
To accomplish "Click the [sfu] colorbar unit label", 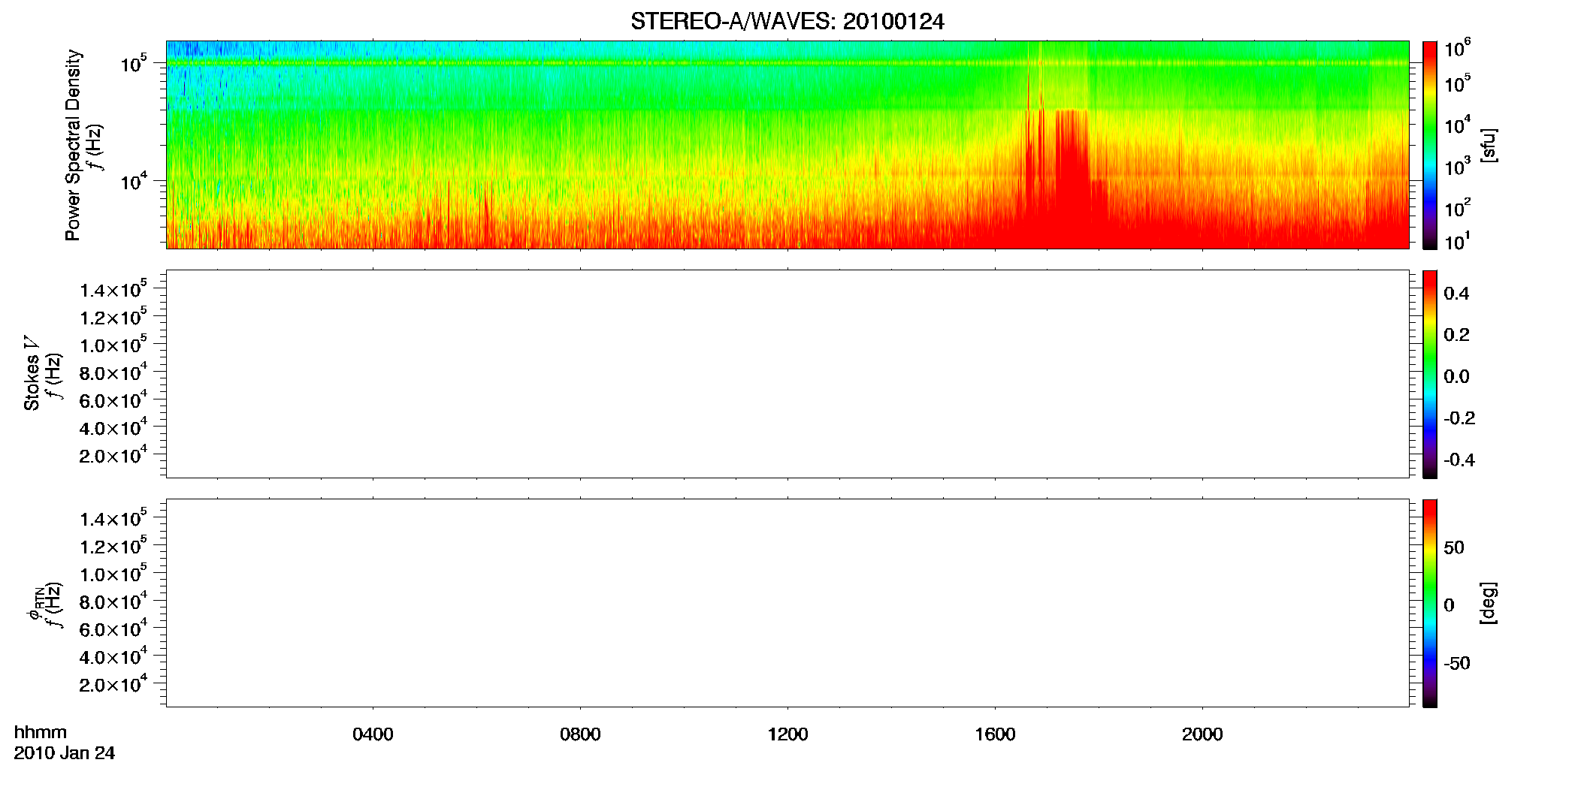I will tap(1489, 145).
